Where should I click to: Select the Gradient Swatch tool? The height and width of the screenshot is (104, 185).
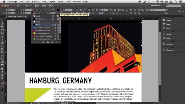(x=2, y=62)
